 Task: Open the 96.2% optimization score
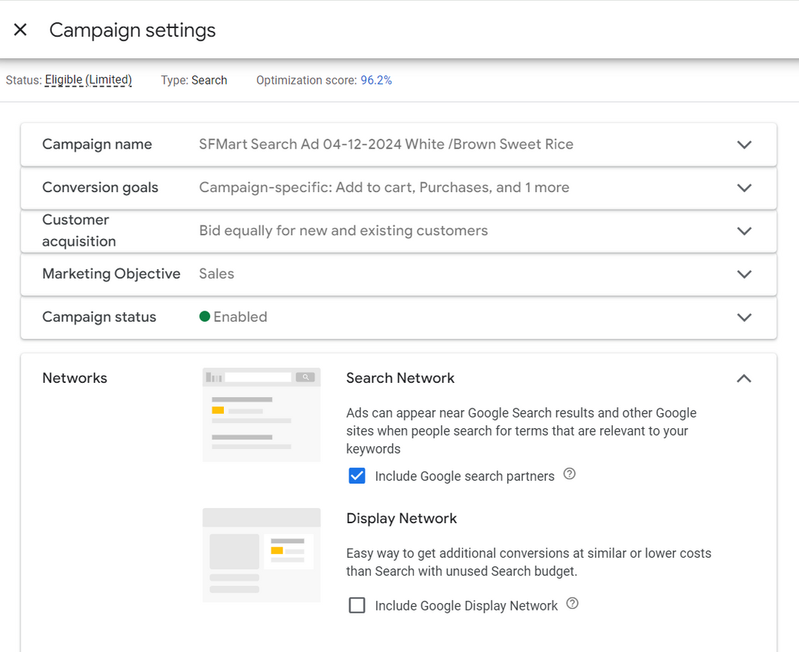pyautogui.click(x=376, y=80)
